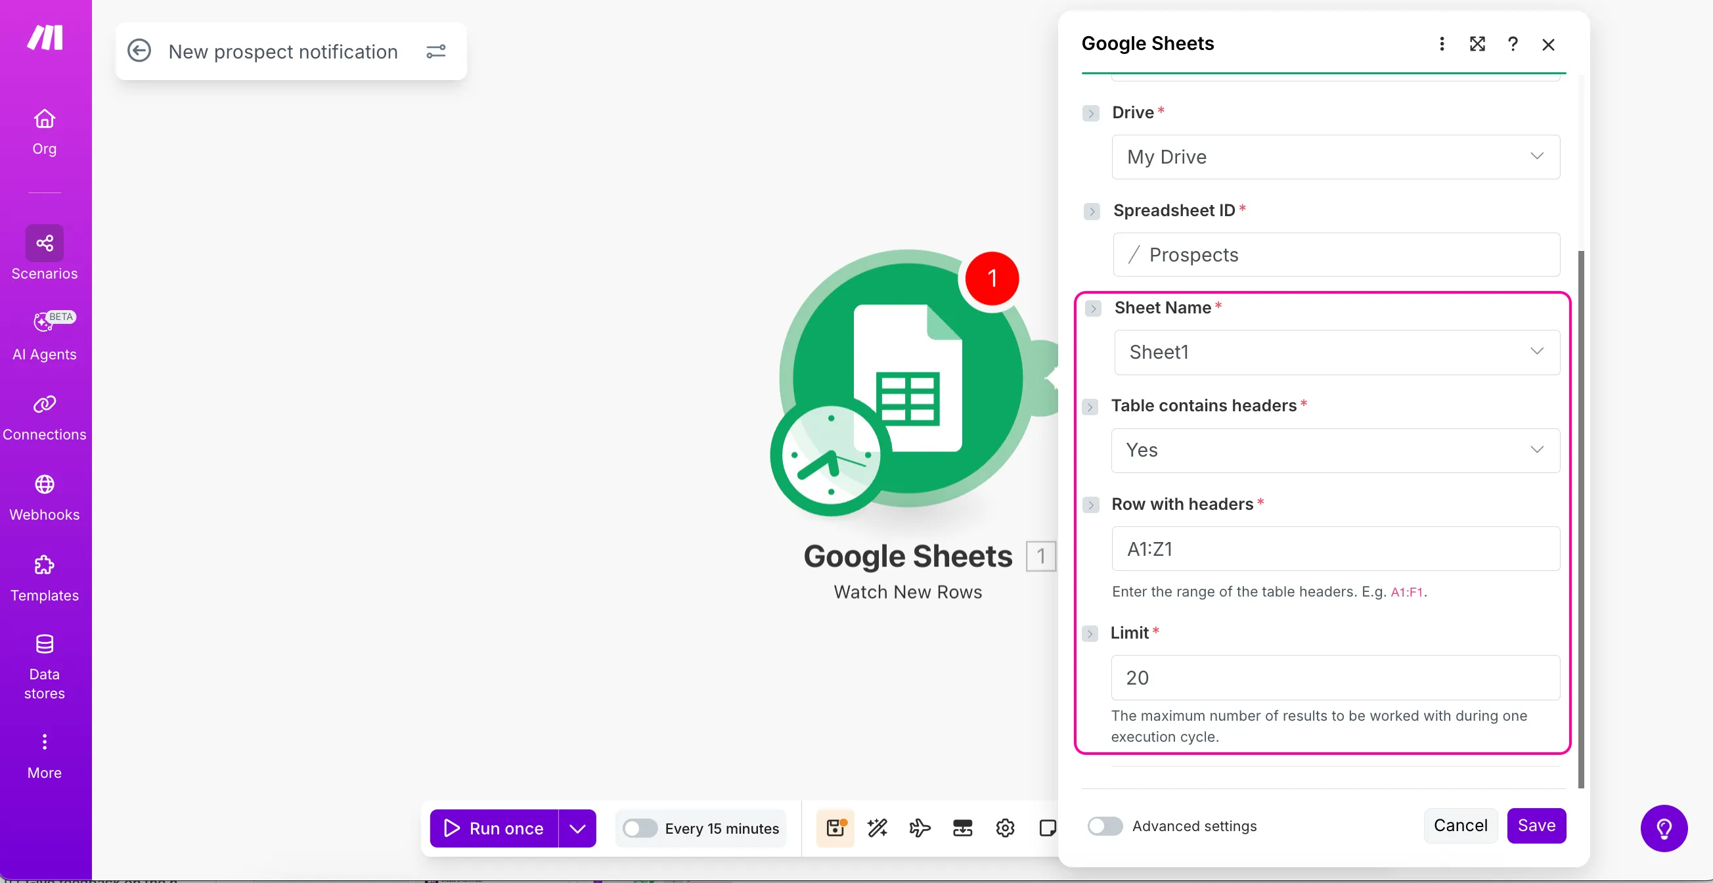The height and width of the screenshot is (883, 1713).
Task: Open the Connections section
Action: (x=45, y=419)
